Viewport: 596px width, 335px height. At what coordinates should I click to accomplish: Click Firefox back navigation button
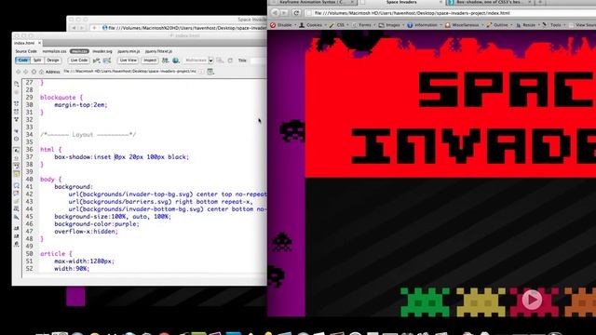click(276, 12)
